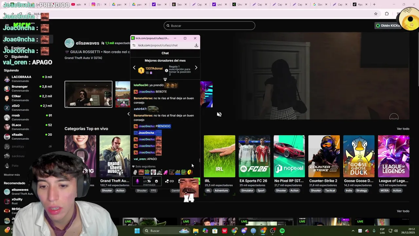
Task: Open Discord from the taskbar
Action: click(x=244, y=231)
